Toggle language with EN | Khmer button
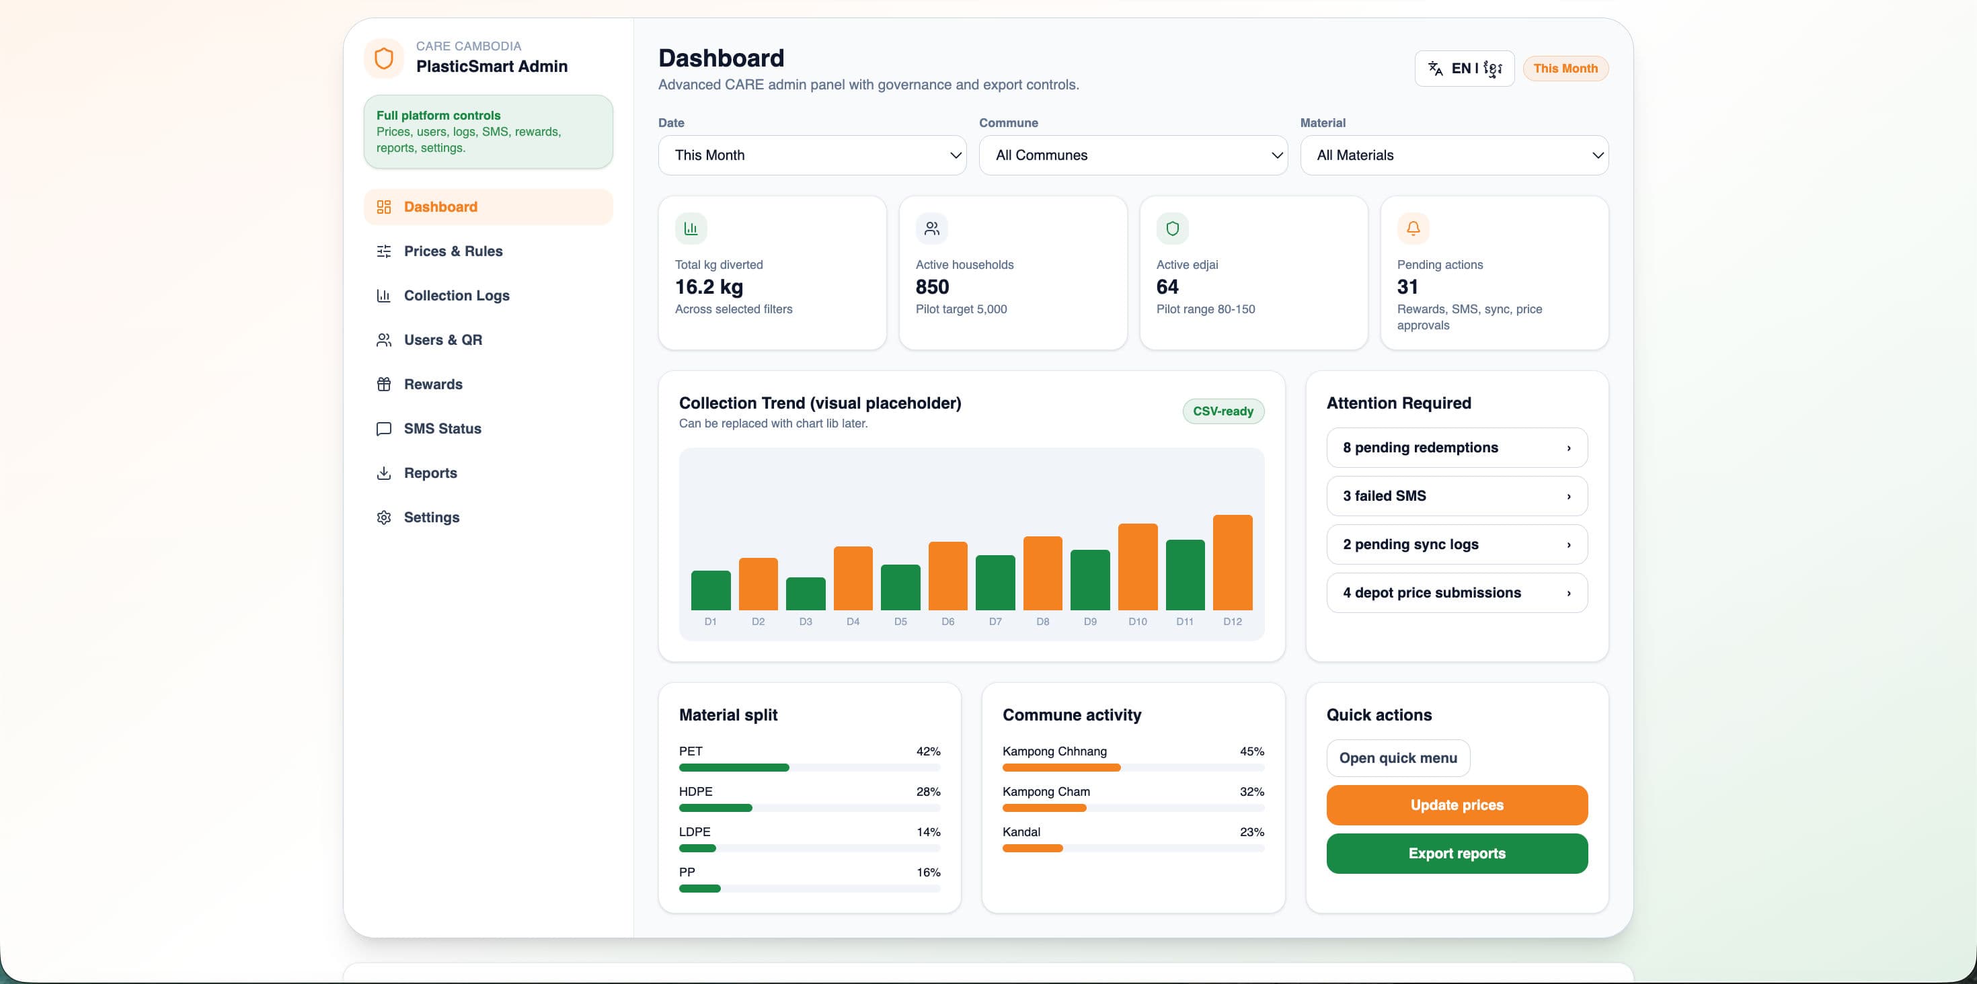Image resolution: width=1977 pixels, height=984 pixels. tap(1465, 69)
